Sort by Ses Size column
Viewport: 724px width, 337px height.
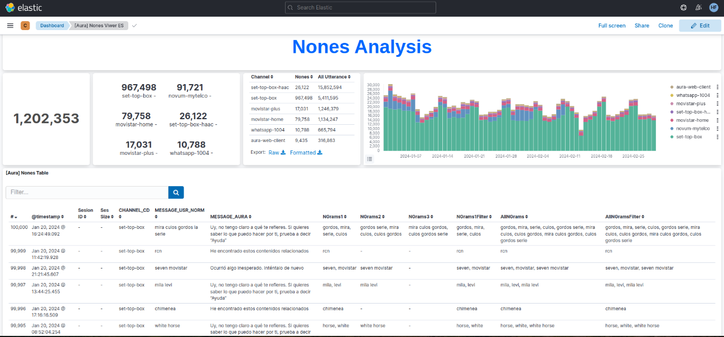point(107,213)
